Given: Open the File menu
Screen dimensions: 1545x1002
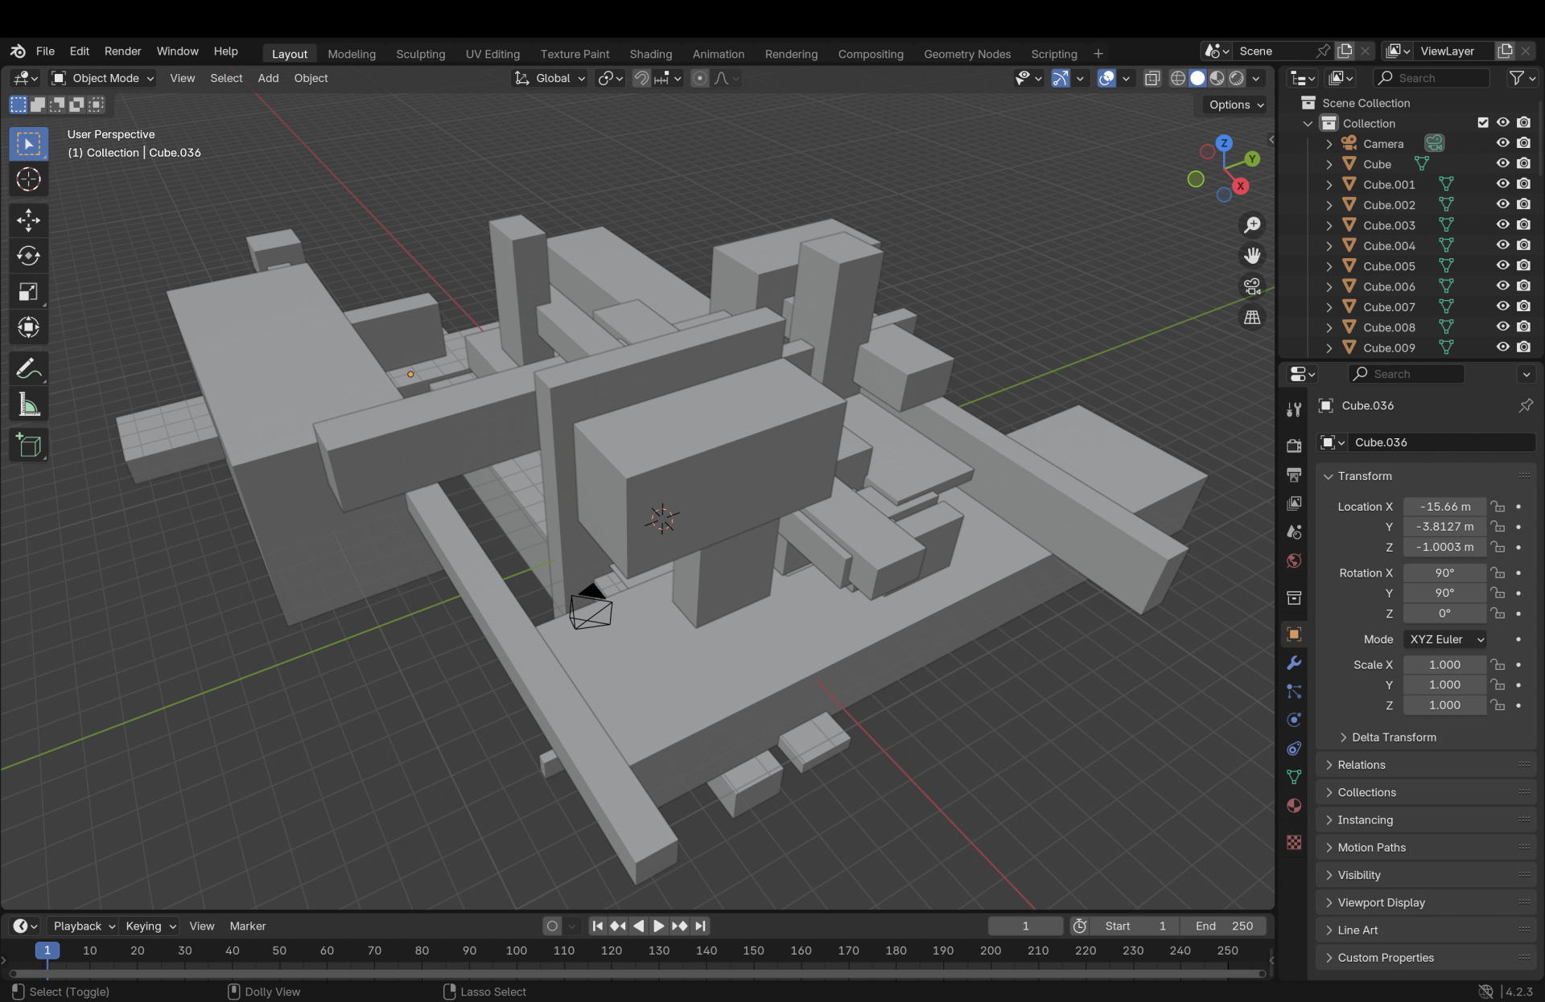Looking at the screenshot, I should 45,51.
